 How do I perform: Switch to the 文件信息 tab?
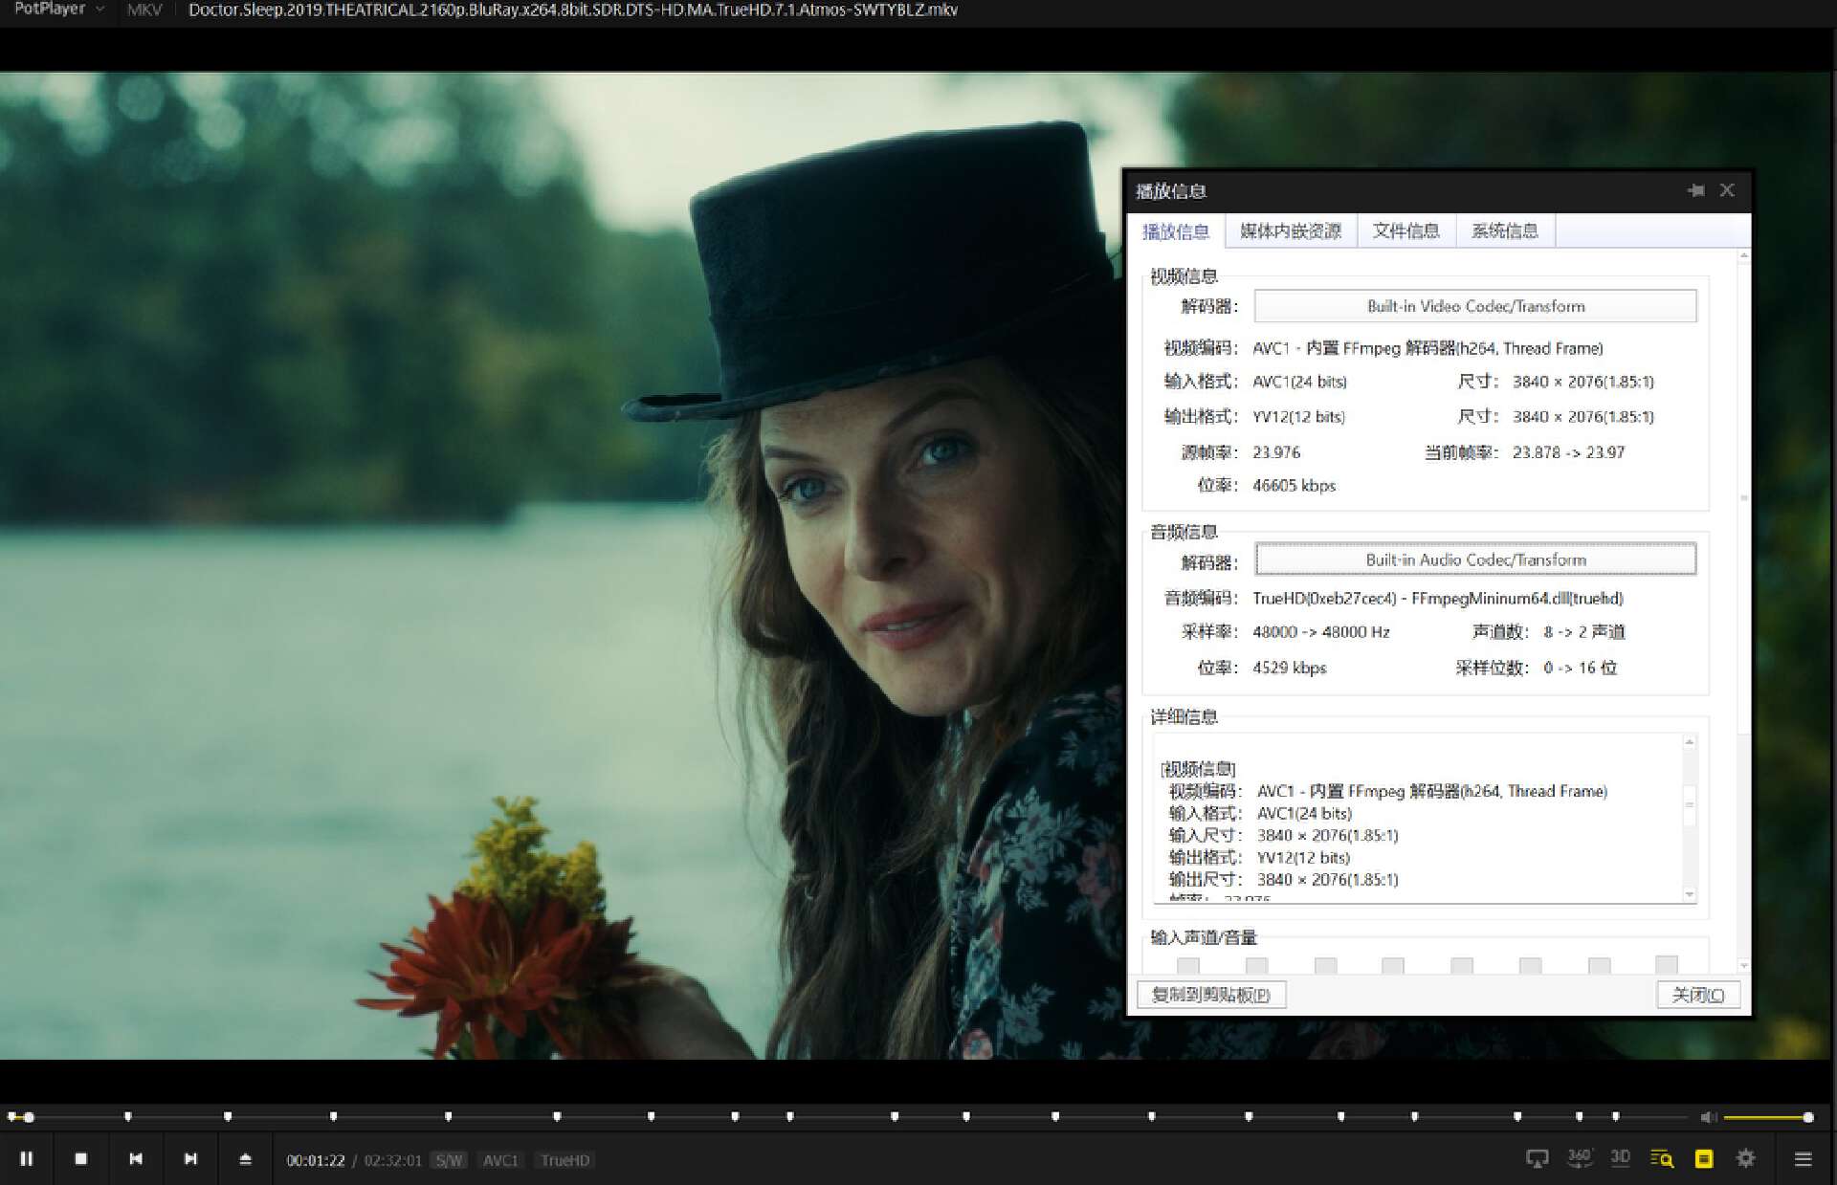(1405, 230)
